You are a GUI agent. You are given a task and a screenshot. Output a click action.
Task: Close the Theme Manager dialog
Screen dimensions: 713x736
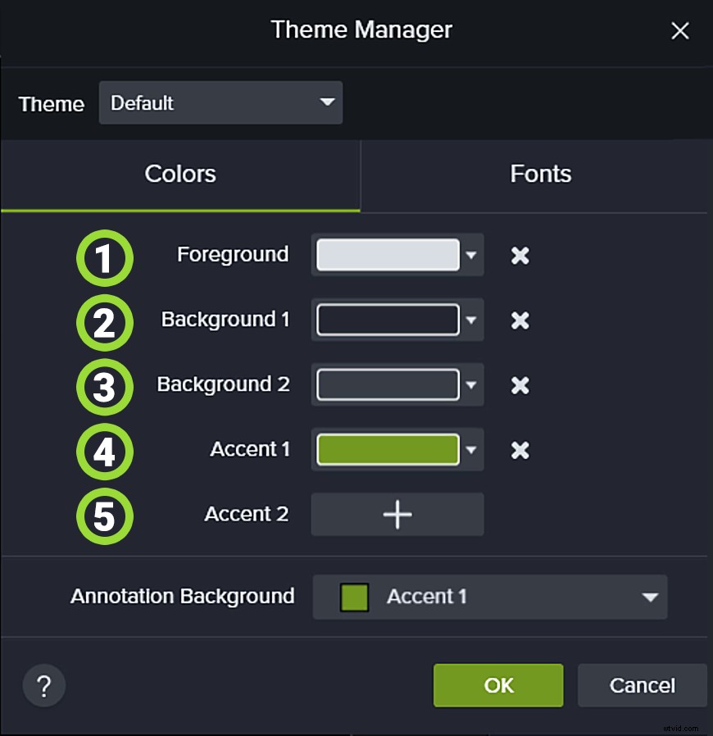[679, 32]
